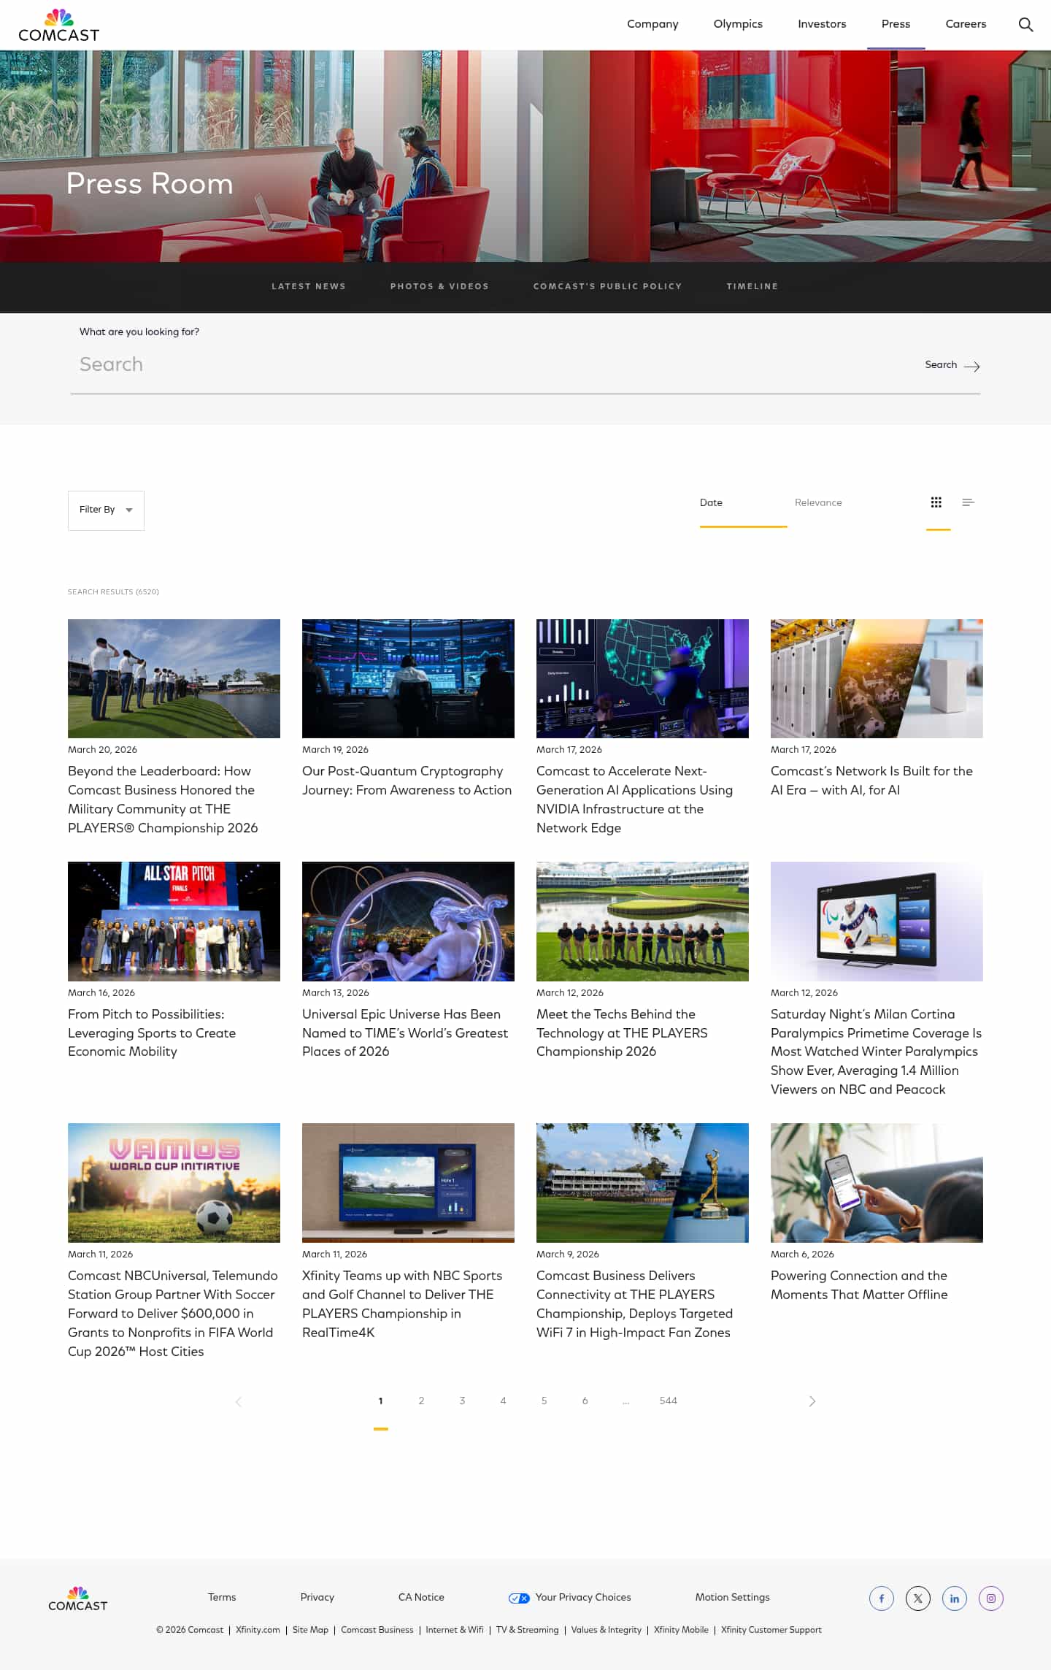The height and width of the screenshot is (1670, 1051).
Task: Switch to grid view icon
Action: pyautogui.click(x=936, y=502)
